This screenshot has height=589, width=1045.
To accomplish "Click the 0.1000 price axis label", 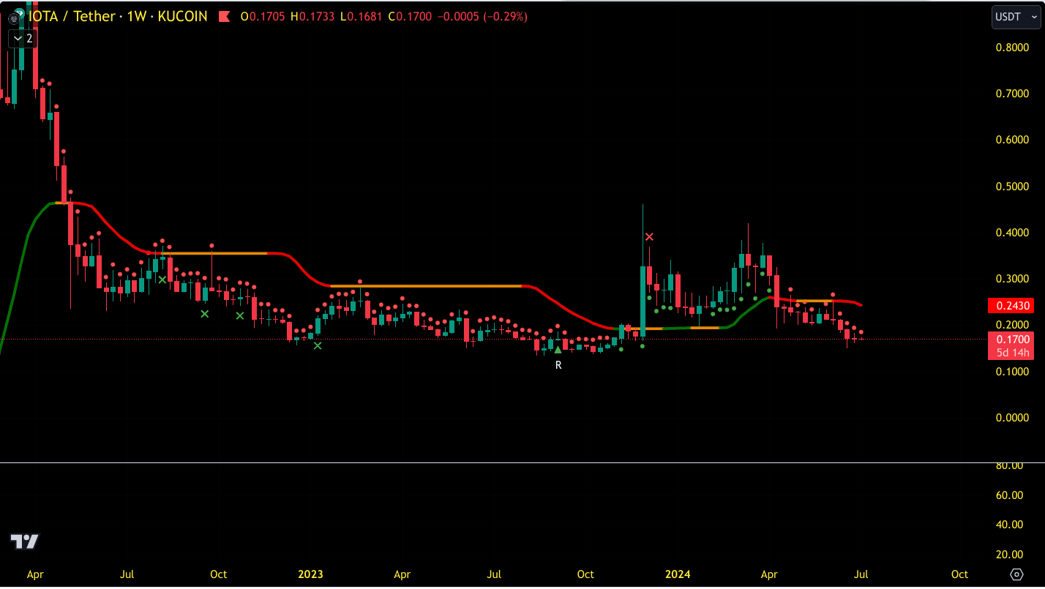I will 1013,372.
